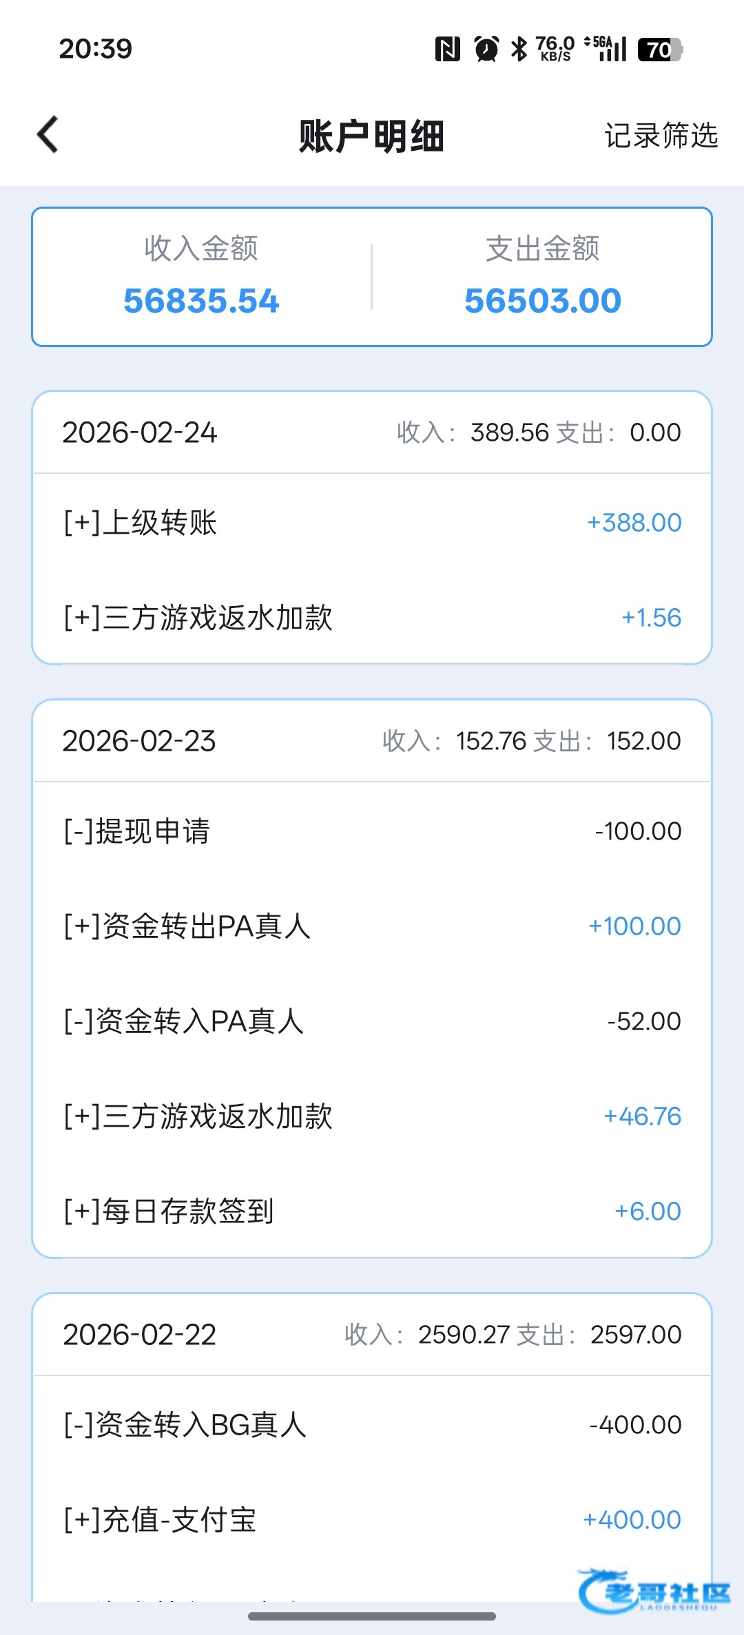This screenshot has height=1635, width=744.
Task: Open the 资金转出PA真人 +100.00 entry
Action: pyautogui.click(x=372, y=926)
